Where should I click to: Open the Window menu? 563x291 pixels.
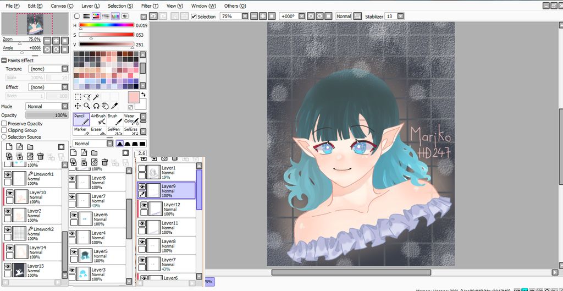pyautogui.click(x=203, y=6)
